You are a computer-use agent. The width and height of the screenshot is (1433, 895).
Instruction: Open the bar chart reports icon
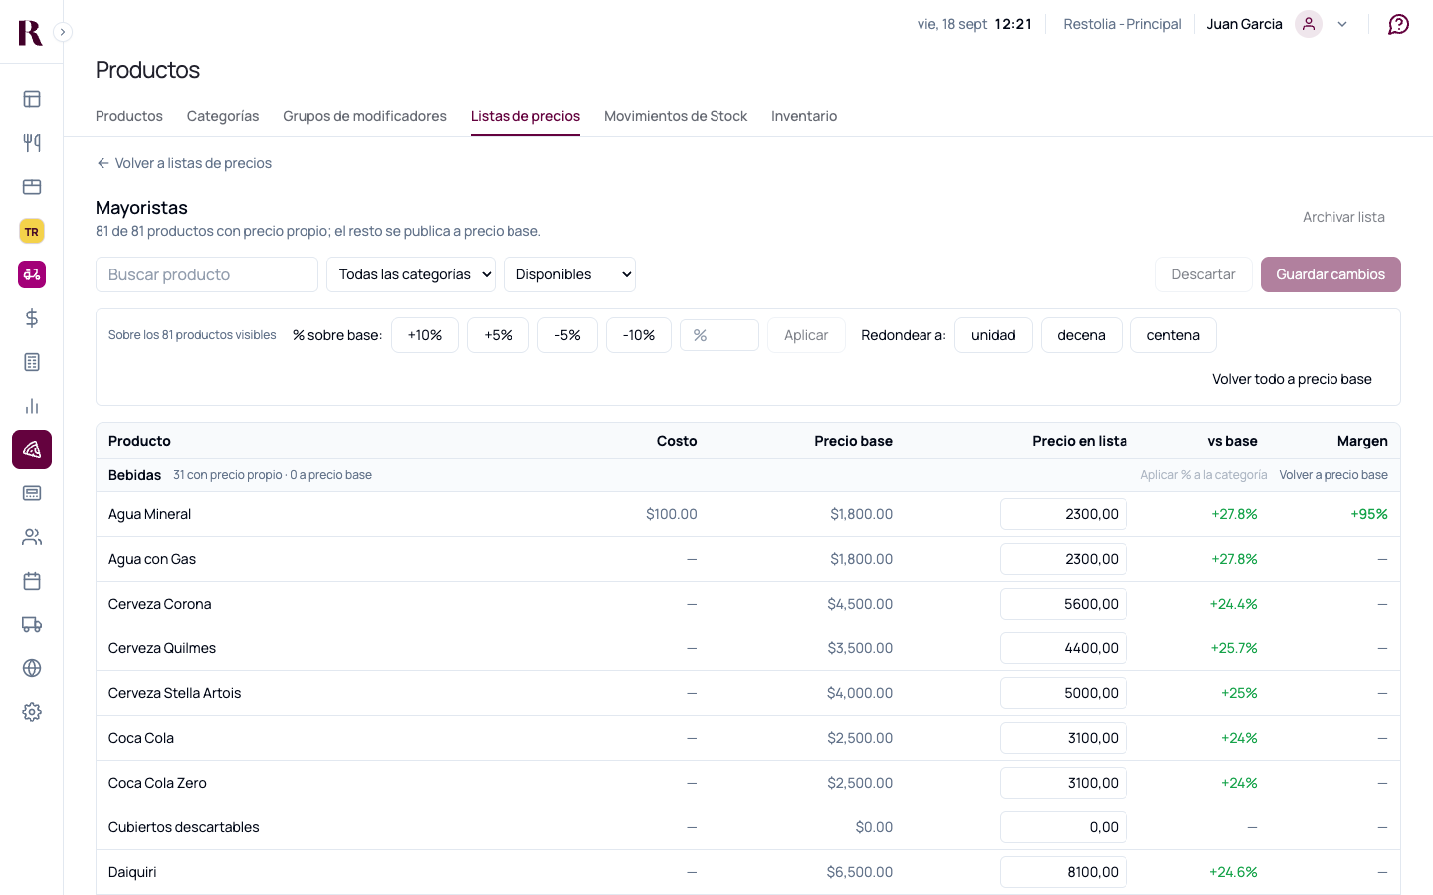click(x=32, y=406)
